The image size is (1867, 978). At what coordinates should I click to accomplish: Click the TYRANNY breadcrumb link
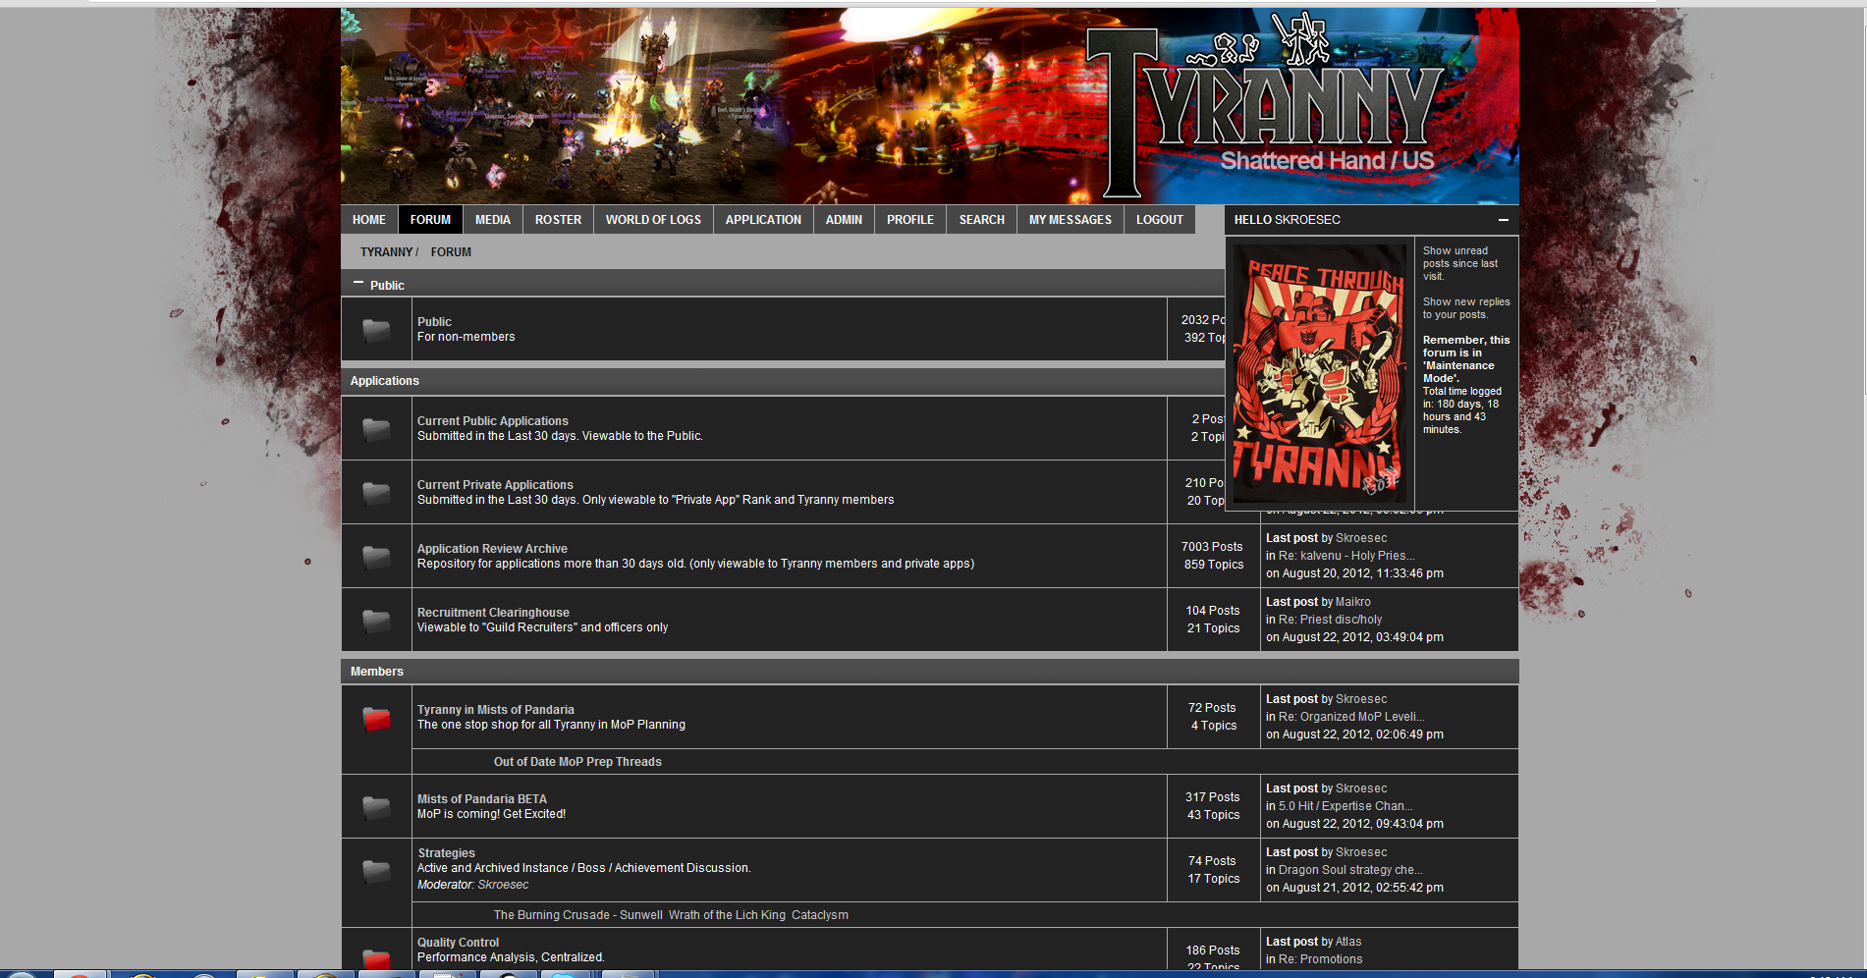click(386, 252)
